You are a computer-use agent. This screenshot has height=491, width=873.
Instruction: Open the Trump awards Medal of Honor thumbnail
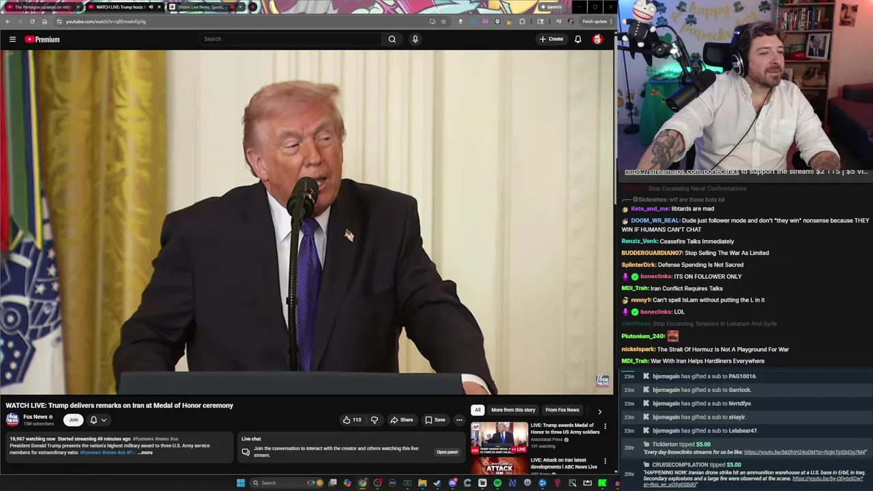[499, 438]
